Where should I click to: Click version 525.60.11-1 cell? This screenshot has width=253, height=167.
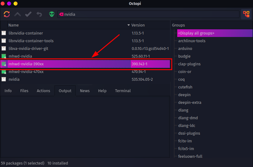[x=141, y=56]
